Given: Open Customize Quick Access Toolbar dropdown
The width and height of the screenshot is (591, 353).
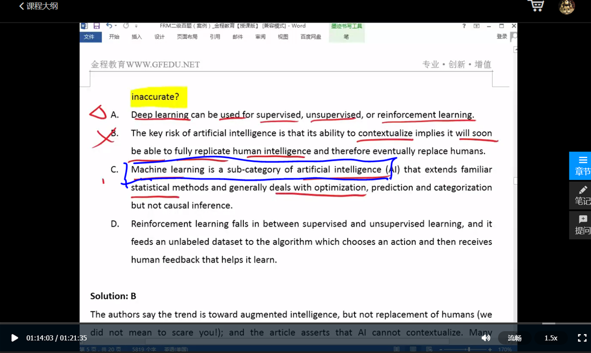Looking at the screenshot, I should [136, 26].
